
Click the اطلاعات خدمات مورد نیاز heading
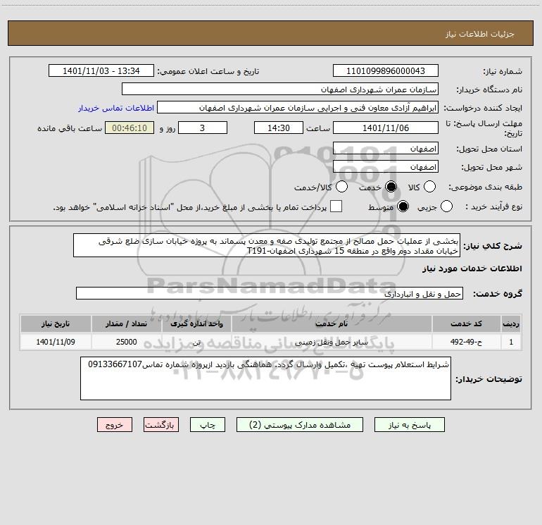472,268
